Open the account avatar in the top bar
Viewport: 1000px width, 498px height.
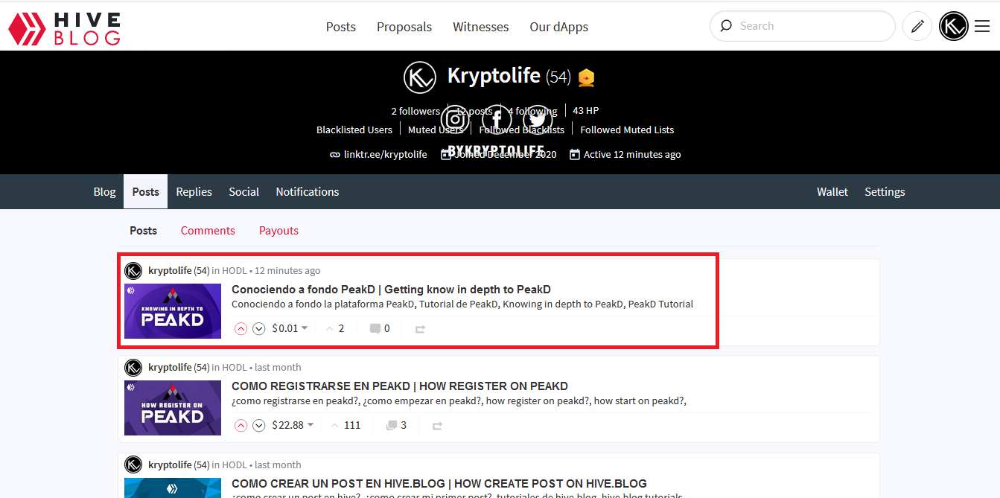click(954, 27)
